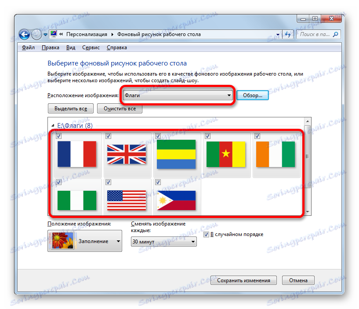This screenshot has height=309, width=359.
Task: Uncheck the French flag checkbox
Action: tap(58, 136)
